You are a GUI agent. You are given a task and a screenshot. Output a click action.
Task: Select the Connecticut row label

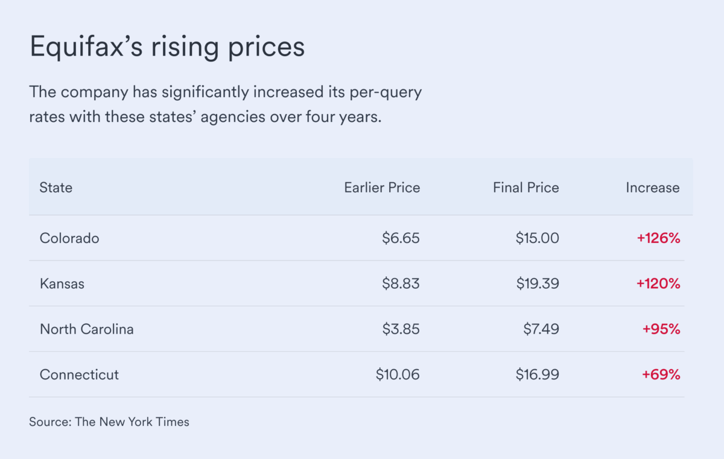[79, 375]
